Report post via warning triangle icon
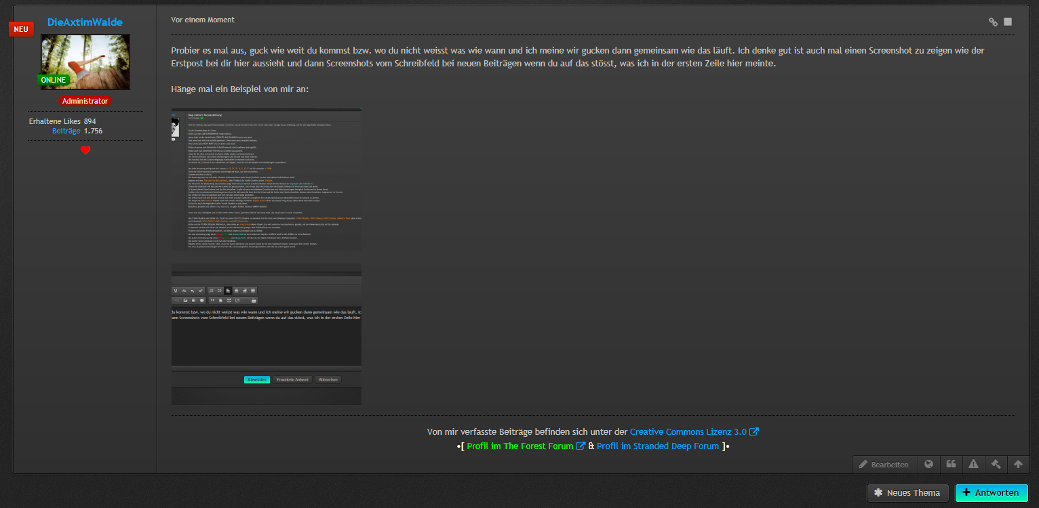Viewport: 1039px width, 508px height. [x=973, y=465]
